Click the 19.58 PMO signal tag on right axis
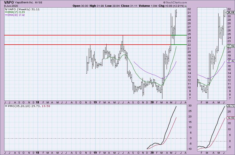The image size is (235, 155). 231,118
